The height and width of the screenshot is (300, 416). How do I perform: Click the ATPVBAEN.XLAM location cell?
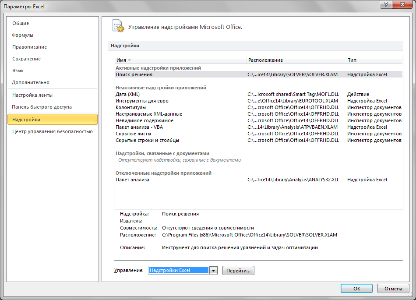pyautogui.click(x=293, y=127)
